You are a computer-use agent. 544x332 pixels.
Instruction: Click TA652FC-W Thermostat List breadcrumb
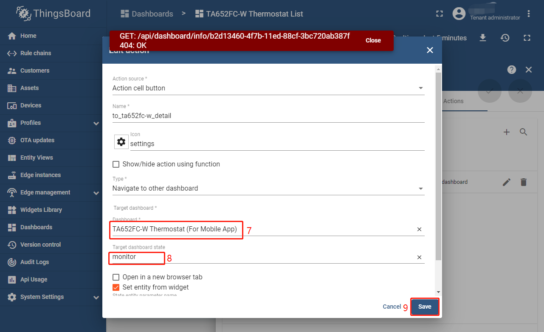pyautogui.click(x=249, y=14)
